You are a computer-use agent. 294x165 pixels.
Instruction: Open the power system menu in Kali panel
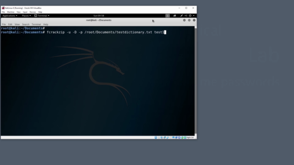(x=190, y=16)
